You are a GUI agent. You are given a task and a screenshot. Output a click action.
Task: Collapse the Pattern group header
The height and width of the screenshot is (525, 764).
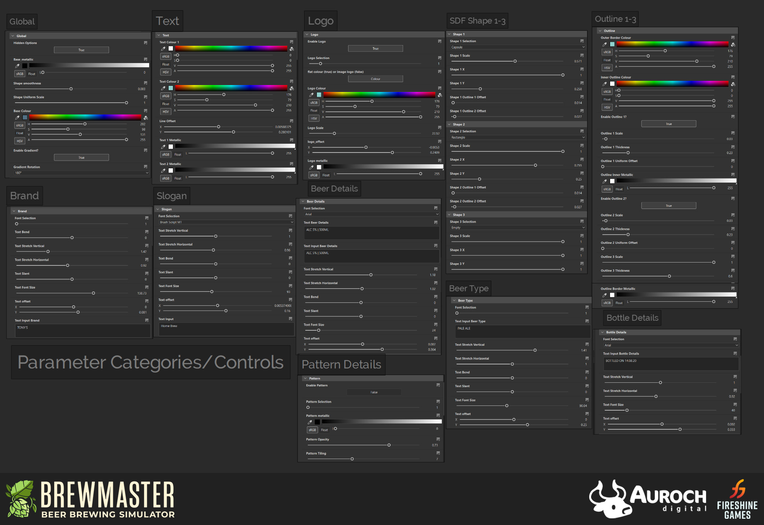point(305,378)
